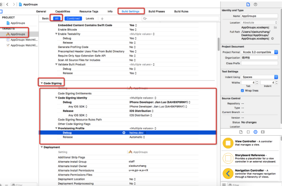Click the build settings search field

(x=180, y=19)
